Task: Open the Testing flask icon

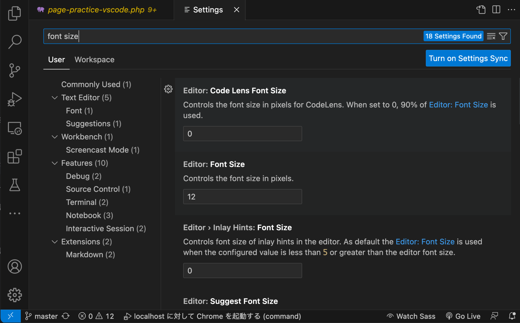Action: 14,185
